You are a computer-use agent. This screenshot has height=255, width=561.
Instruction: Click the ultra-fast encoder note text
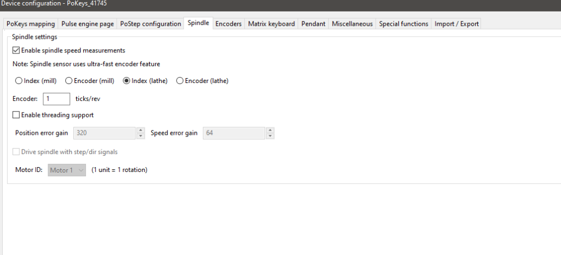pos(86,64)
